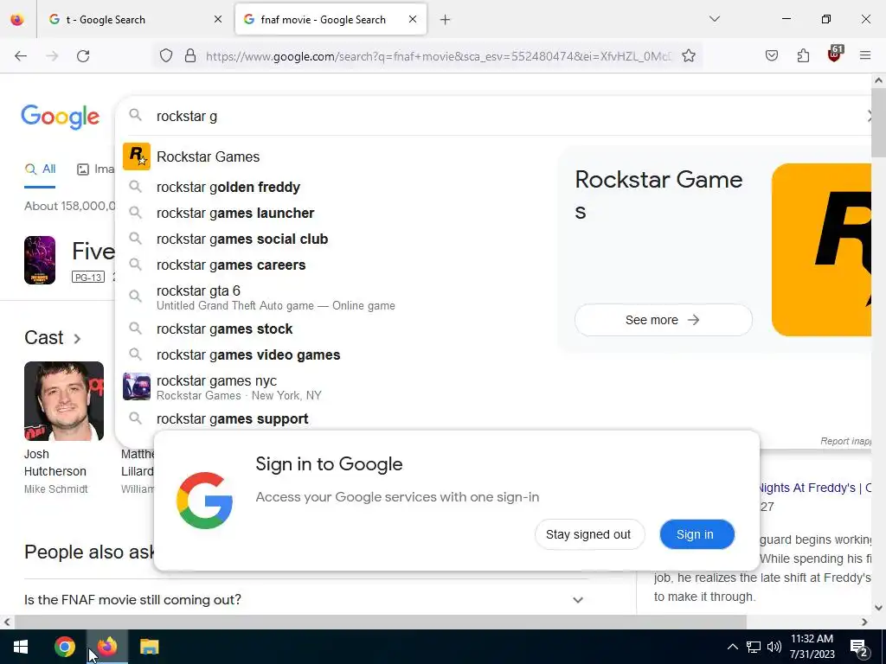Select the 'fnaf movie - Google Search' tab
The width and height of the screenshot is (886, 664).
pos(331,20)
